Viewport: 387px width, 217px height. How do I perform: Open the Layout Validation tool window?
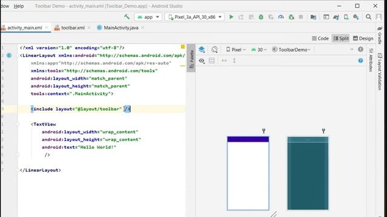(x=380, y=72)
